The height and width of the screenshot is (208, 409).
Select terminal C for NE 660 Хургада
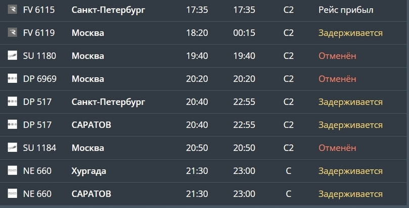pos(288,171)
